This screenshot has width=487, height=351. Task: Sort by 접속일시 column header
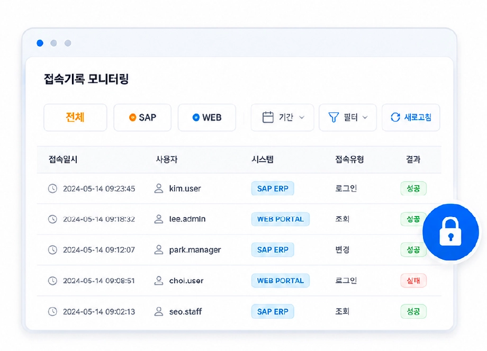pyautogui.click(x=63, y=159)
